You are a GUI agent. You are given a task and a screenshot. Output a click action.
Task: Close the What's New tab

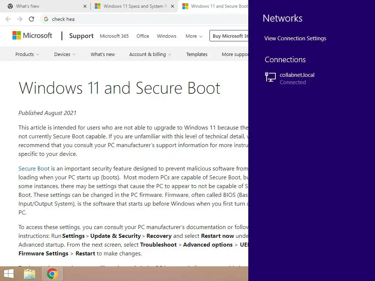click(85, 6)
